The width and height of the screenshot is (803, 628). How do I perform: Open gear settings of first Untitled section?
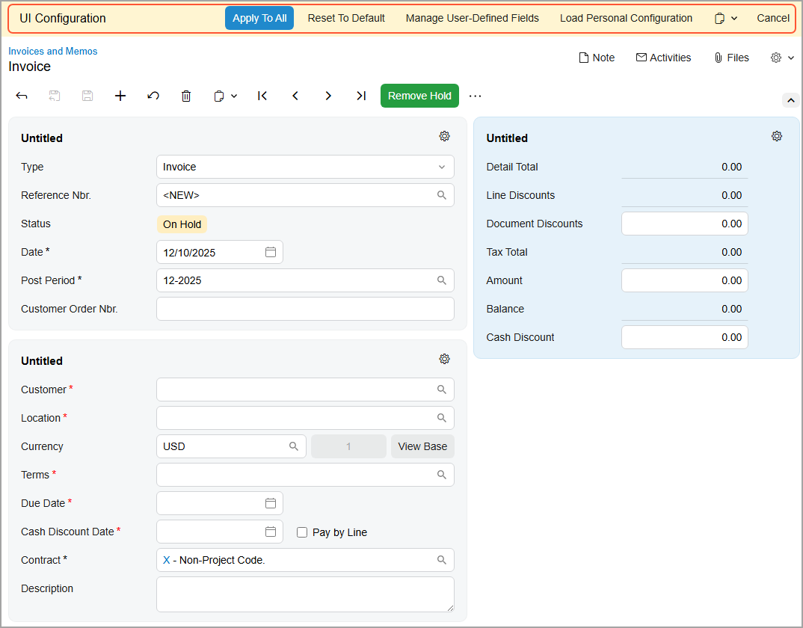[x=445, y=136]
